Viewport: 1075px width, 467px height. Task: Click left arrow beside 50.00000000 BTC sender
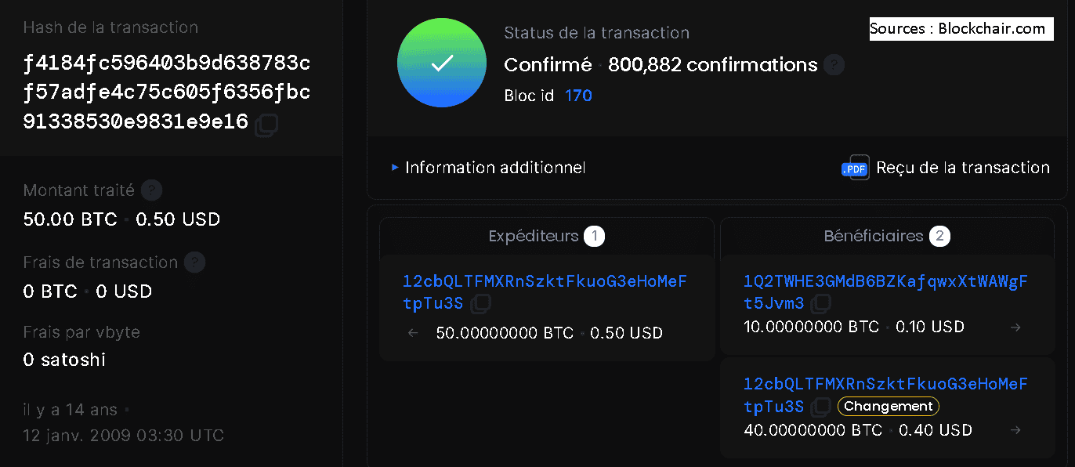coord(414,333)
